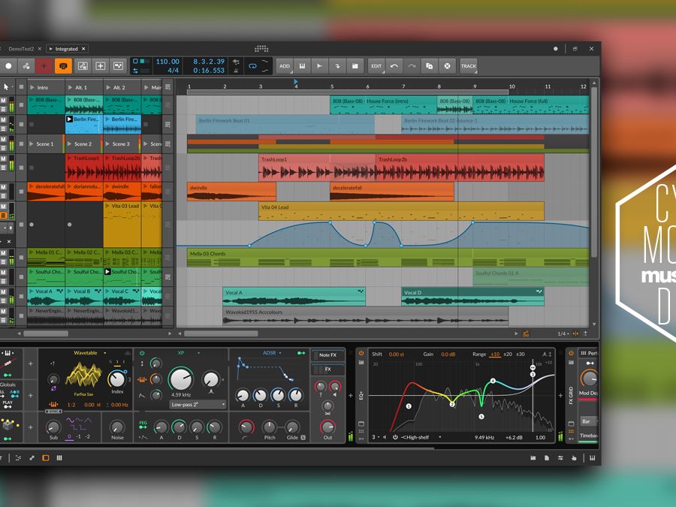The height and width of the screenshot is (507, 676).
Task: Select the ±30 range option in EQ
Action: (x=521, y=355)
